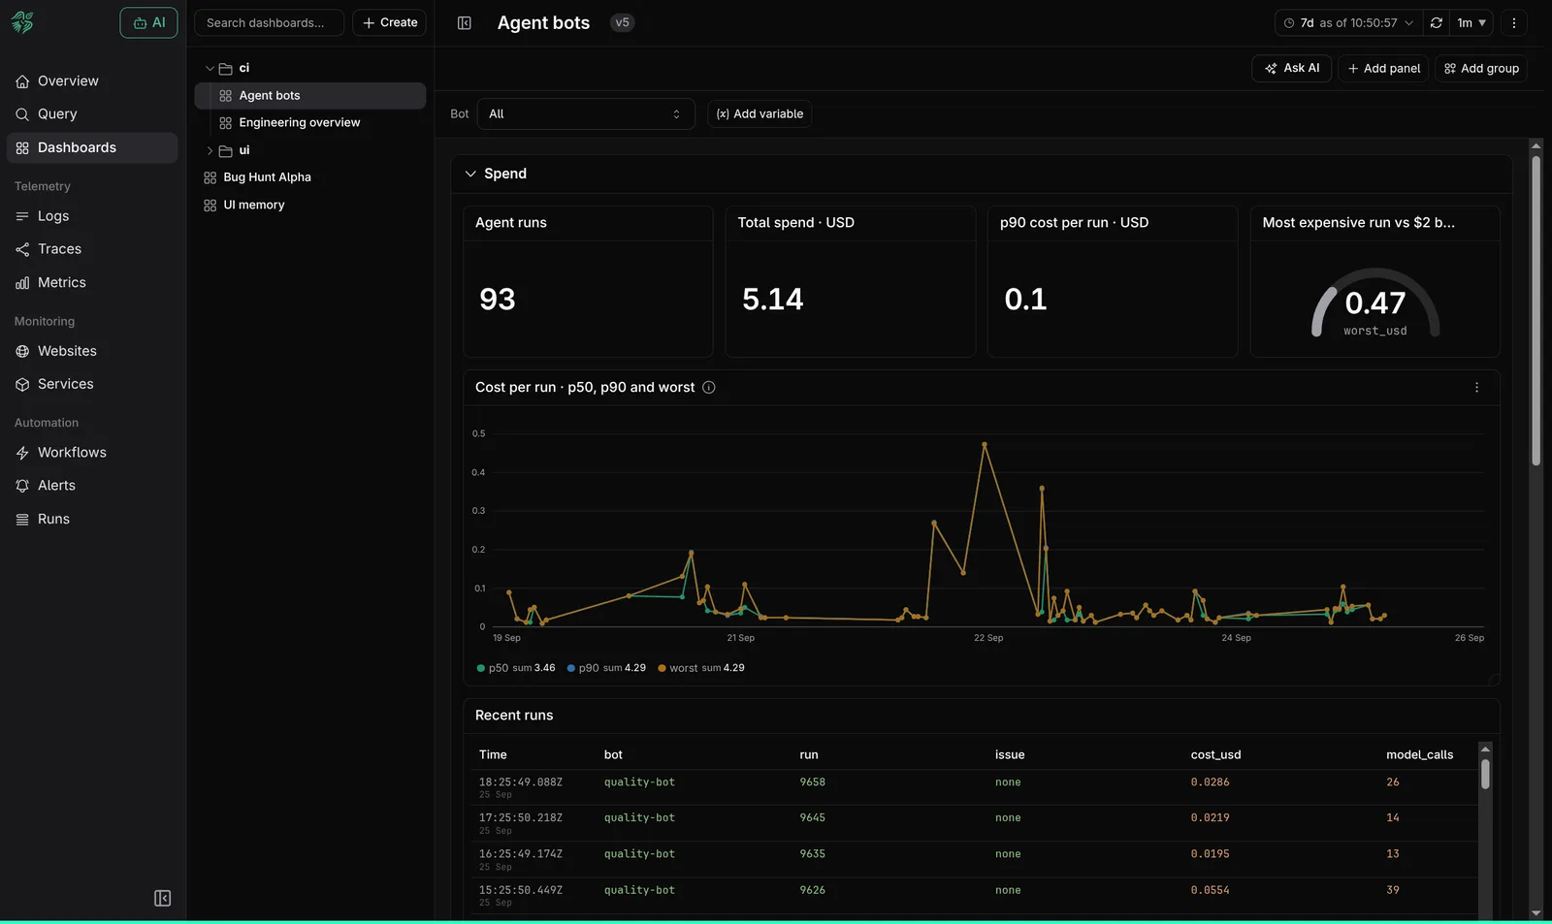This screenshot has height=924, width=1552.
Task: Click run 9658 in Recent runs
Action: (812, 782)
